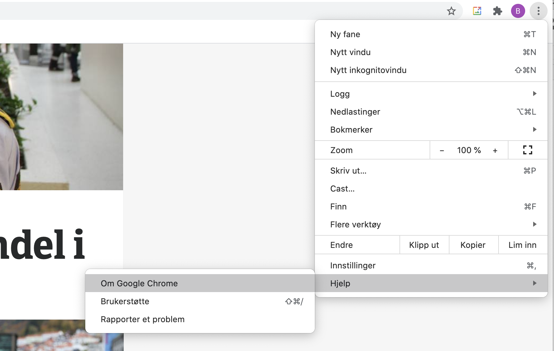554x351 pixels.
Task: Click the extensions puzzle icon
Action: pyautogui.click(x=497, y=11)
